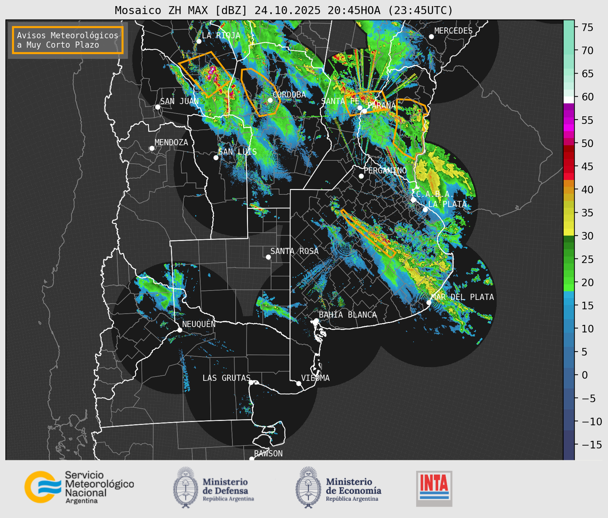Click the orange warning polygon beside Cordoba
The image size is (608, 518).
click(x=260, y=92)
